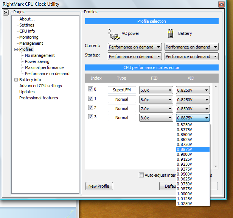Image resolution: width=233 pixels, height=218 pixels.
Task: Pick 0.9000V in the VID list
Action: pyautogui.click(x=193, y=154)
